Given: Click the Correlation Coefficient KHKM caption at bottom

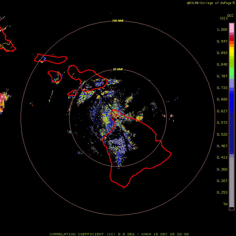Looking at the screenshot, I should coord(119,234).
